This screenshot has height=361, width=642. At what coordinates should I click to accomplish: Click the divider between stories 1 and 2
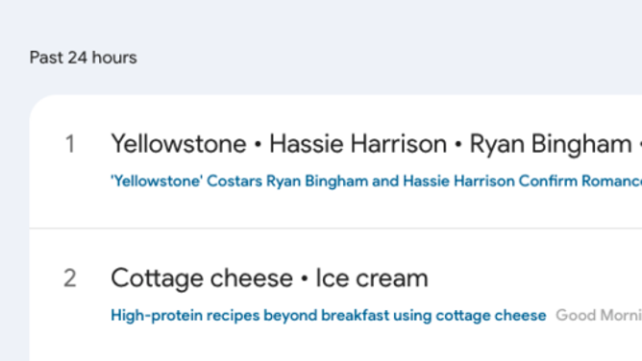[335, 229]
